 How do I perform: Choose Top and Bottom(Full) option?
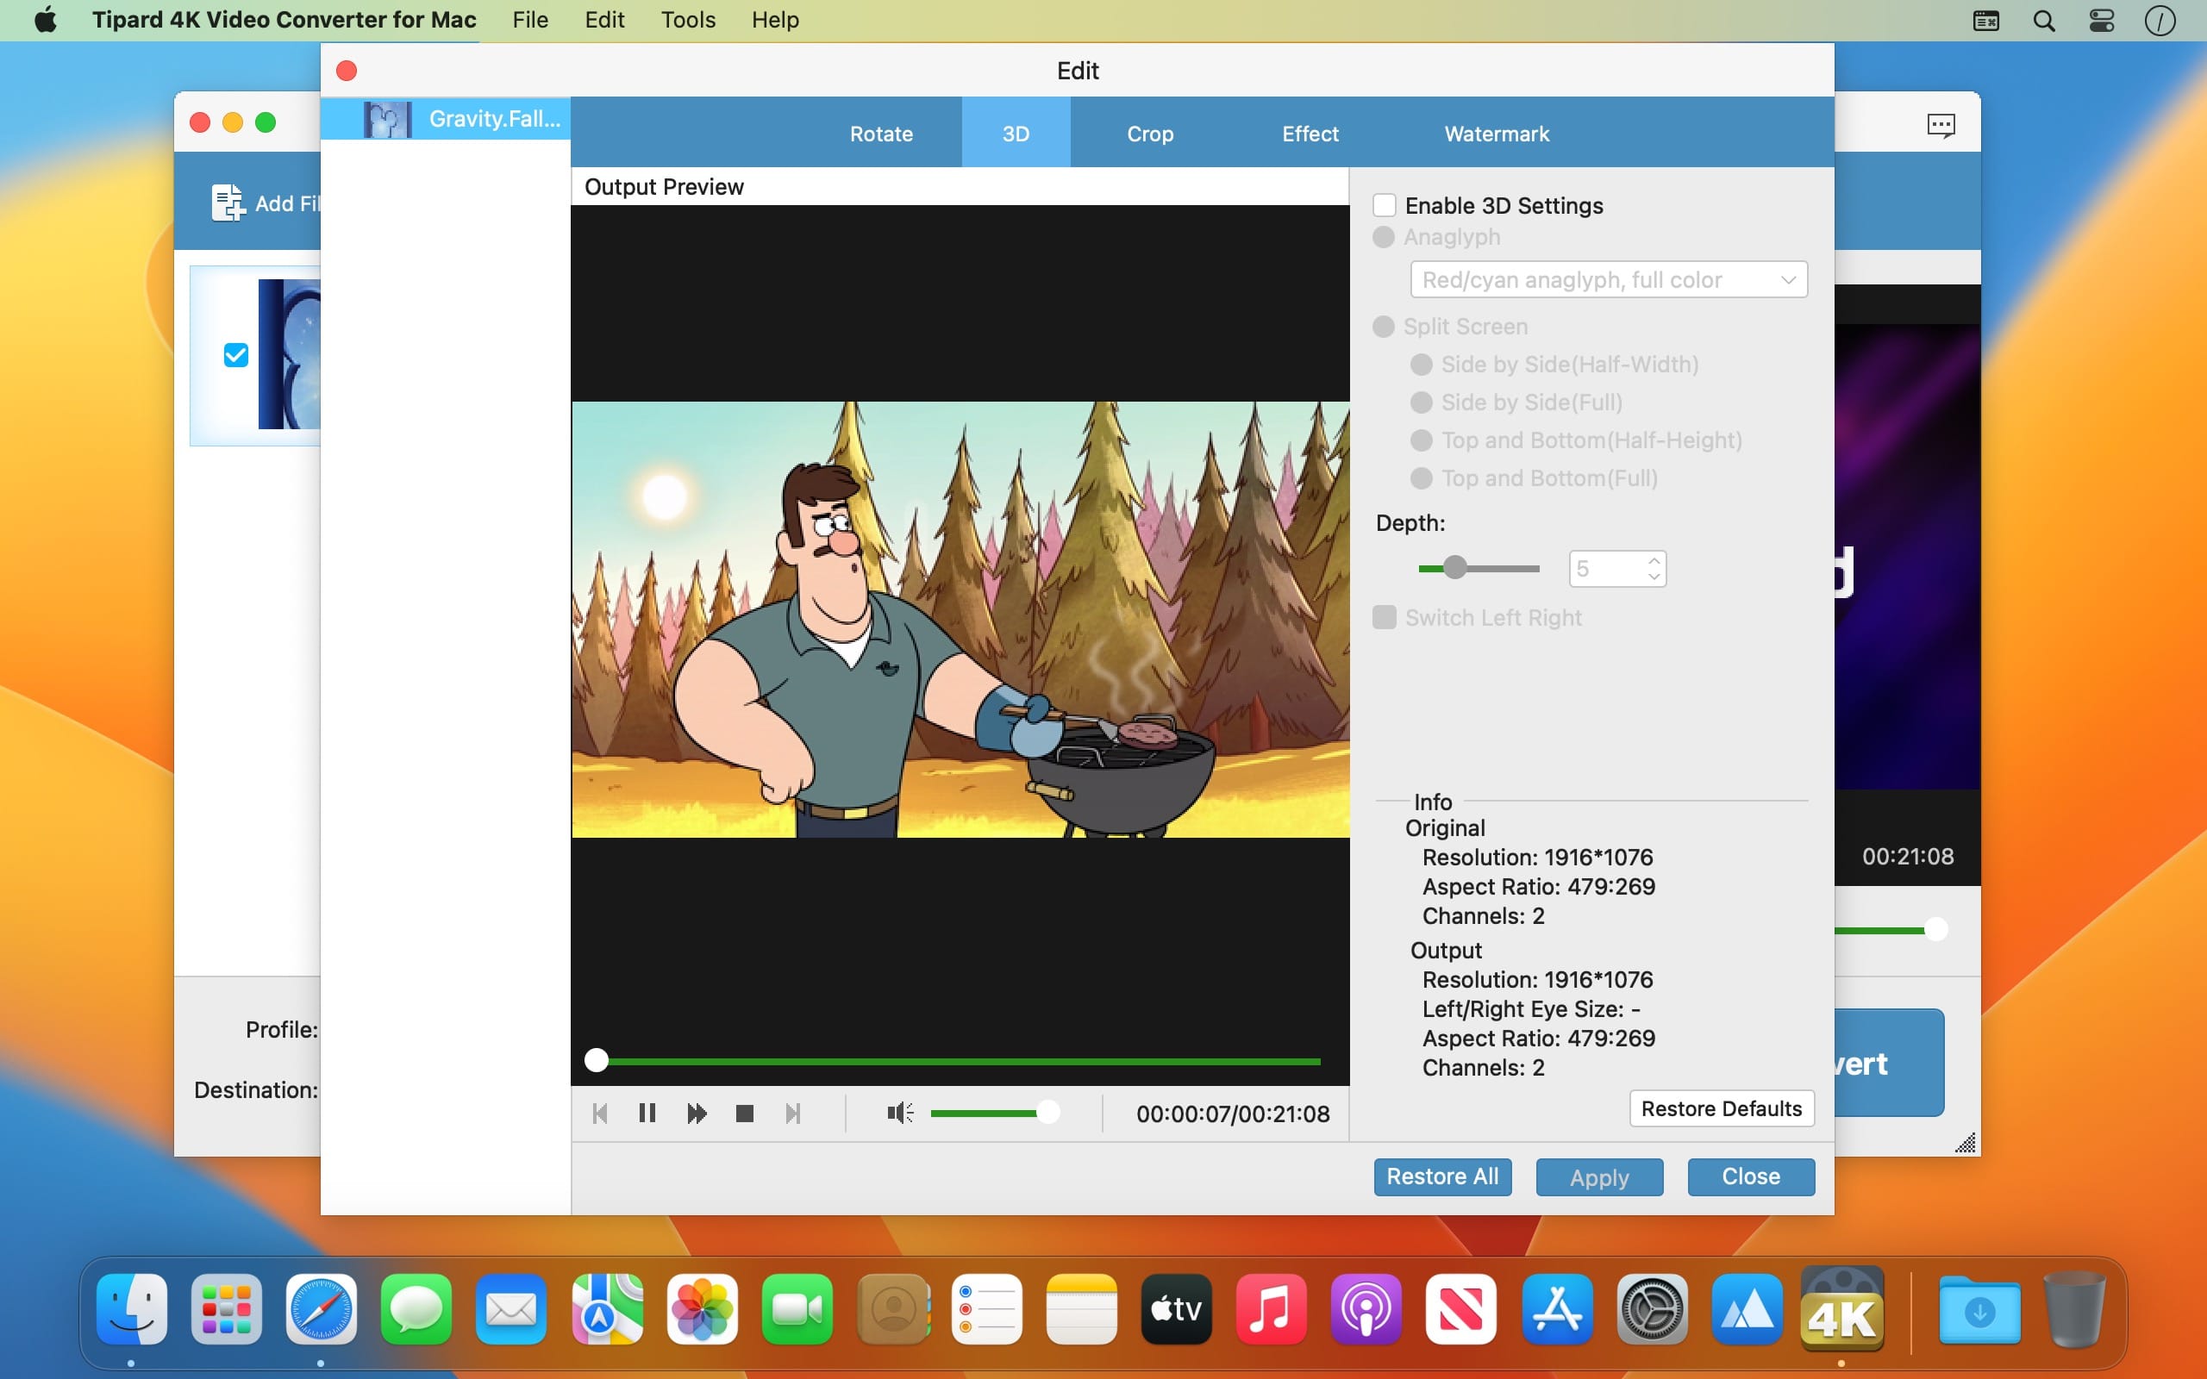(x=1421, y=477)
